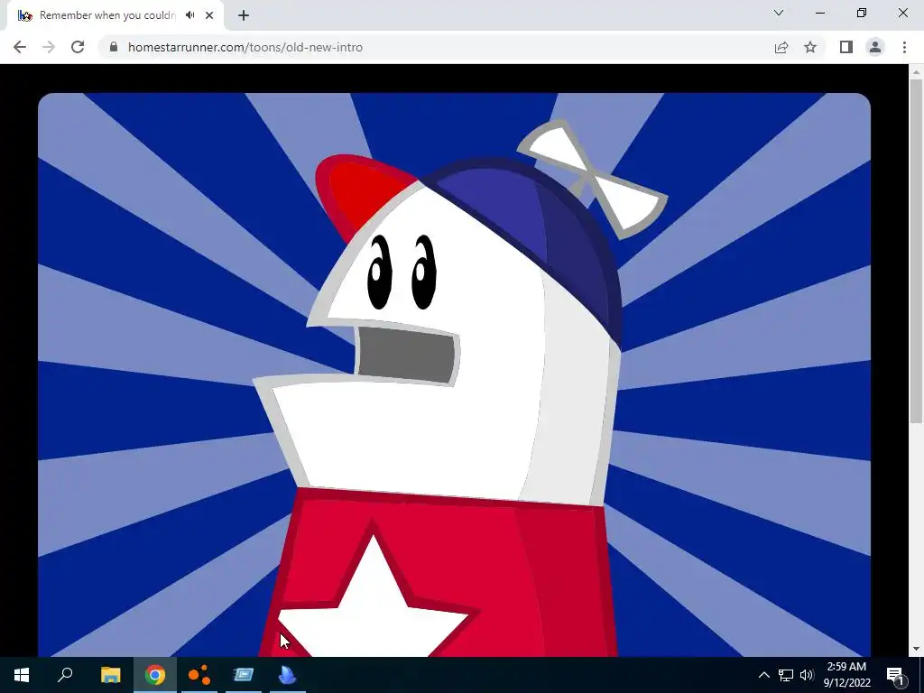Go back to the previous page
The height and width of the screenshot is (693, 924).
pyautogui.click(x=20, y=47)
